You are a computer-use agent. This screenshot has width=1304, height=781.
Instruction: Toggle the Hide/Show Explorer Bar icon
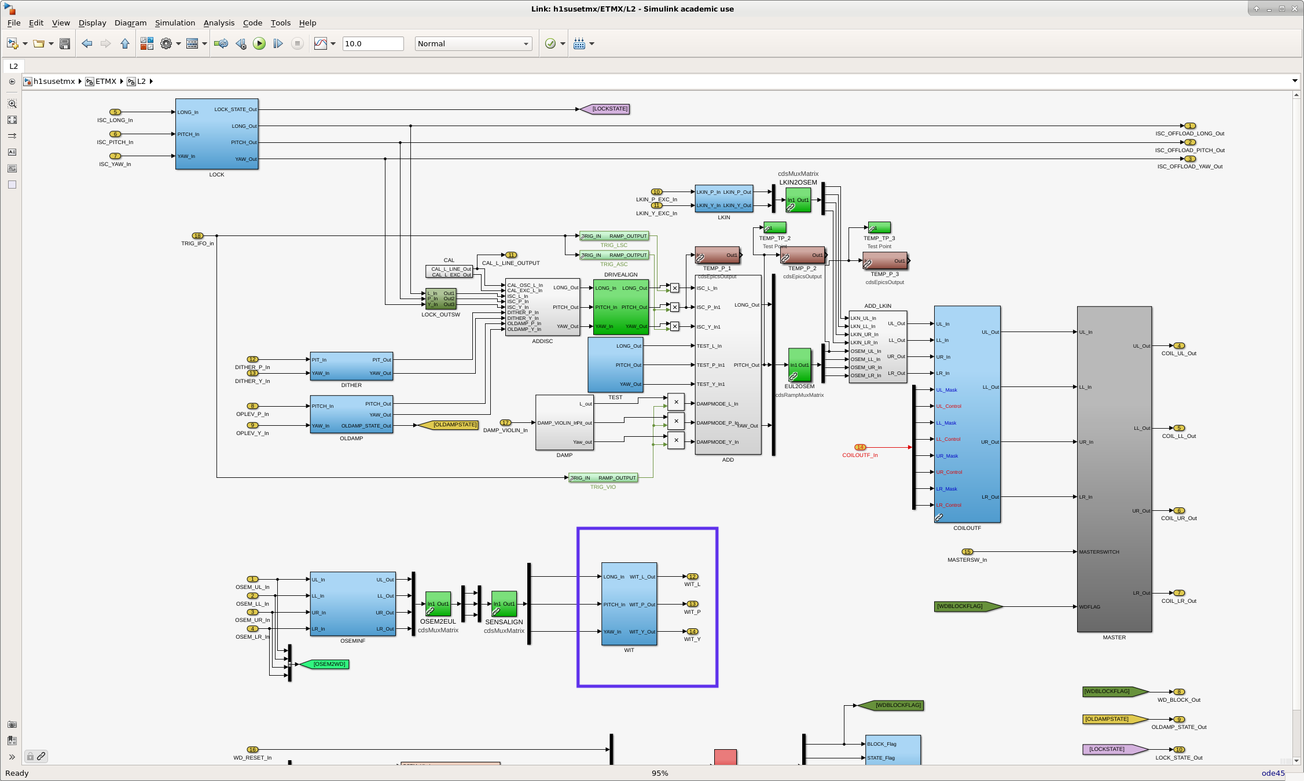click(x=12, y=82)
